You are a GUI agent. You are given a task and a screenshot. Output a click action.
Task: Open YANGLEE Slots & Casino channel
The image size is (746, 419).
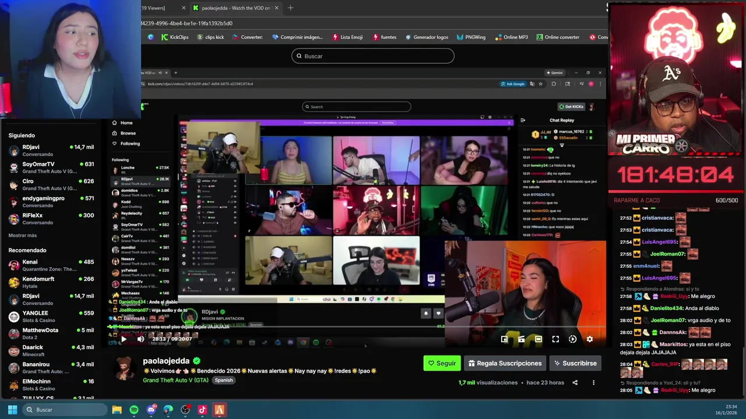pos(51,316)
